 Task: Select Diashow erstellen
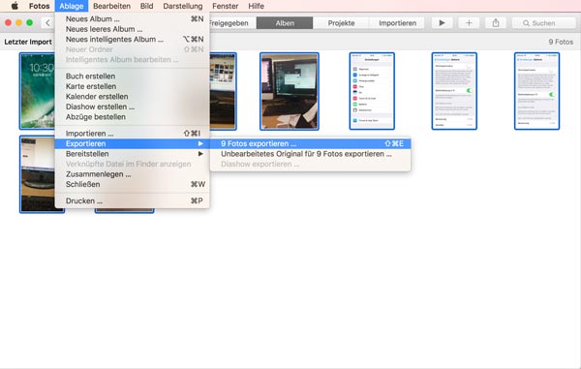click(x=132, y=107)
